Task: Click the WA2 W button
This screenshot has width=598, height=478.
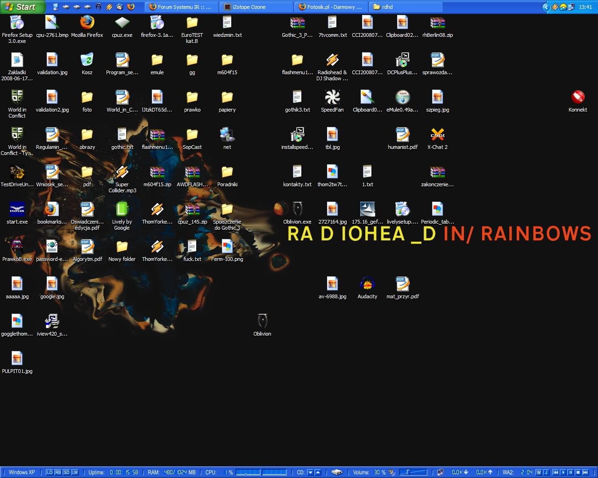Action: tap(538, 472)
